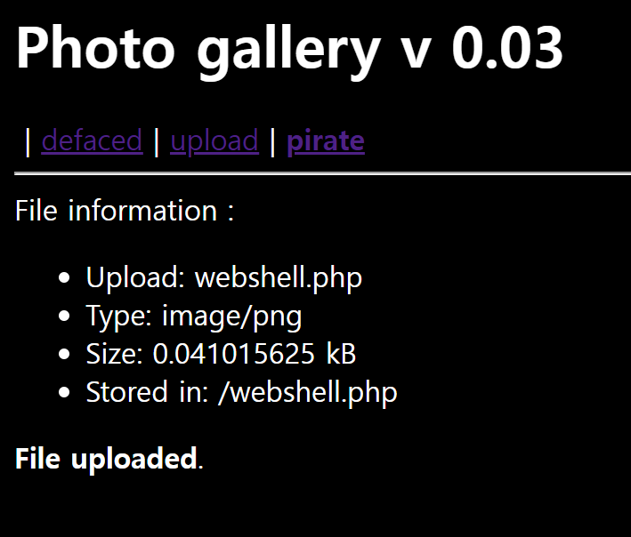Screen dimensions: 631x537
Task: Click the Size 0.041015625 kB entry
Action: [221, 354]
